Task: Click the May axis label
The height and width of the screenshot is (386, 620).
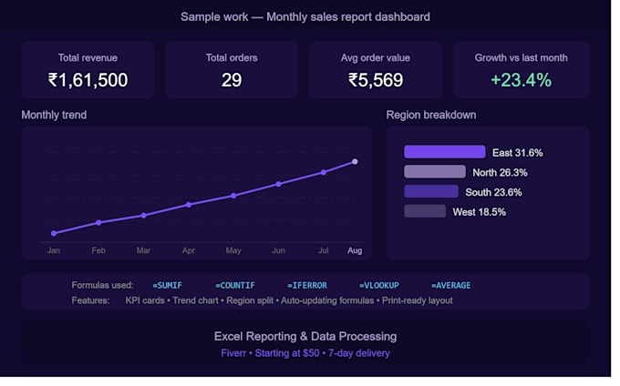Action: click(x=233, y=250)
